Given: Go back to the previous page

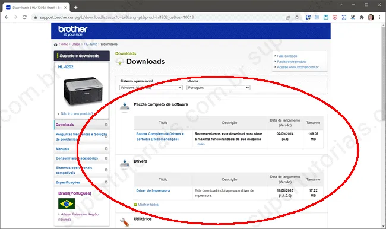Looking at the screenshot, I should coord(7,17).
